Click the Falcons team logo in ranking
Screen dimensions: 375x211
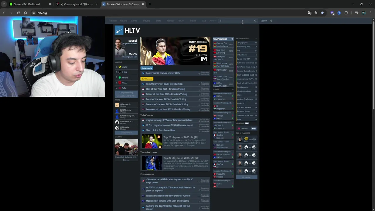pos(120,78)
